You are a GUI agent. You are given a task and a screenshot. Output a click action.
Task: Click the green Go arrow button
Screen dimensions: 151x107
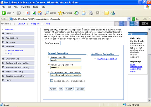pyautogui.click(x=133, y=19)
